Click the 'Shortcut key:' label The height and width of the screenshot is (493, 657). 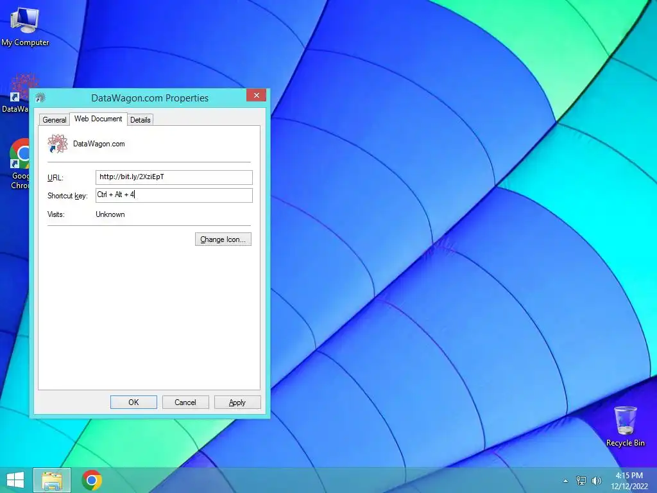coord(67,196)
